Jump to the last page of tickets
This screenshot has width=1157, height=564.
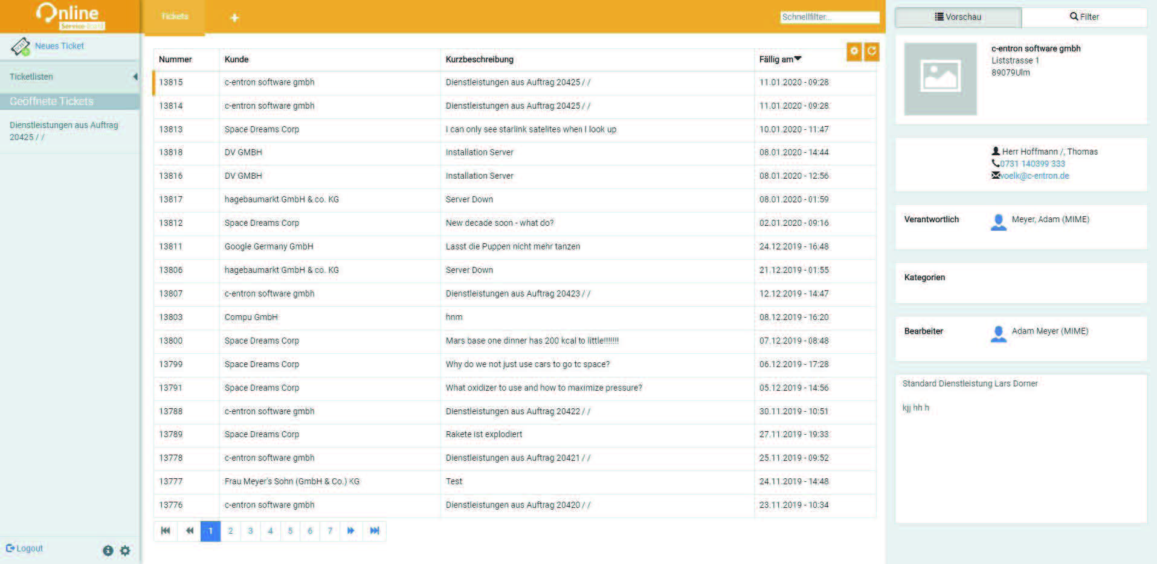[x=375, y=531]
